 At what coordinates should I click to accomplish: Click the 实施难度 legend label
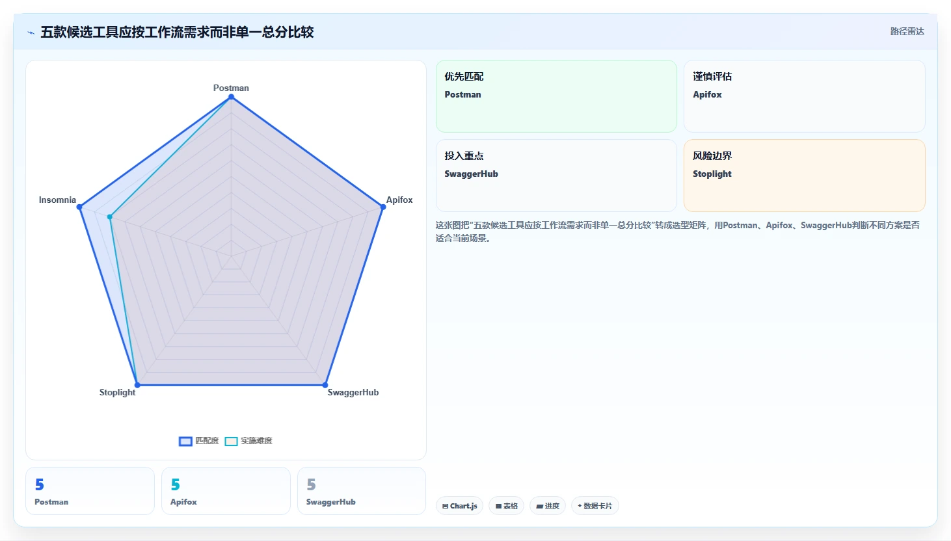click(x=256, y=441)
